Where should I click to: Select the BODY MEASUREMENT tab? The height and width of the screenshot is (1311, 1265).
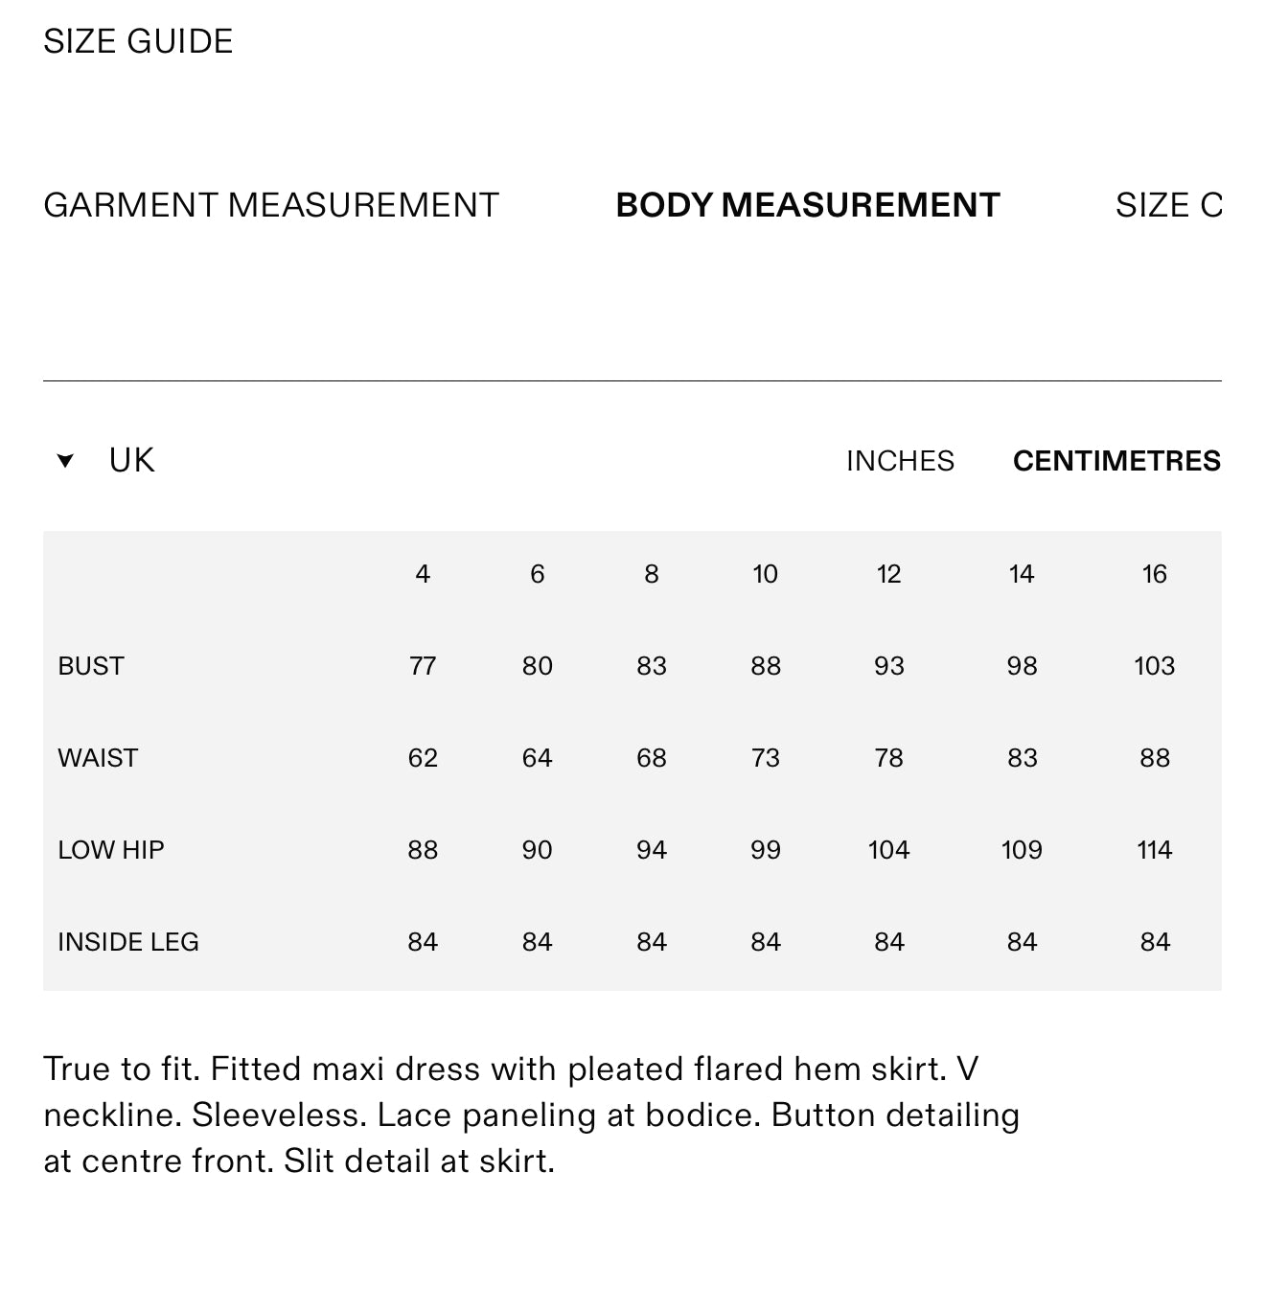(x=808, y=205)
